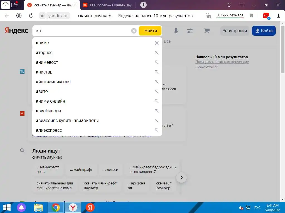Open the tab overview icon showing 2
This screenshot has height=213, width=285.
(x=6, y=5)
